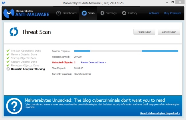Click the checkmark beside Memory Objects

8,54
